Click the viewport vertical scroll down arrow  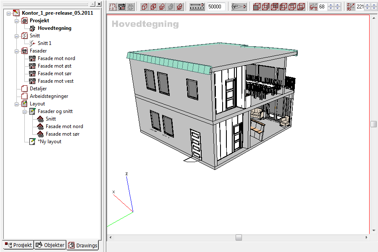click(374, 230)
